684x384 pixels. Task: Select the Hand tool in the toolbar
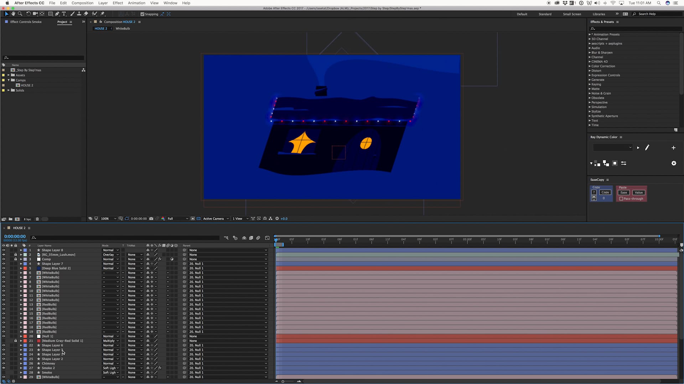[13, 14]
